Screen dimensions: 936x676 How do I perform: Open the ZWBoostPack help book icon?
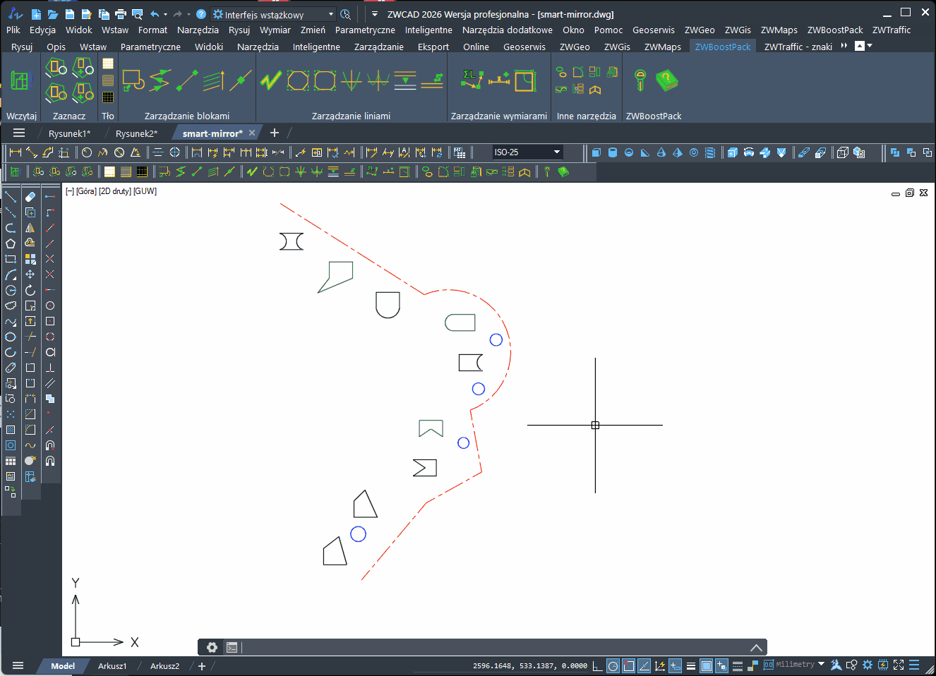tap(667, 80)
